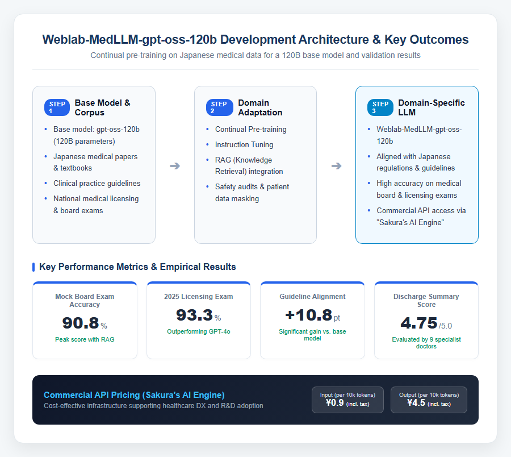Select the ¥4.5 output price
The width and height of the screenshot is (511, 457).
[x=429, y=403]
